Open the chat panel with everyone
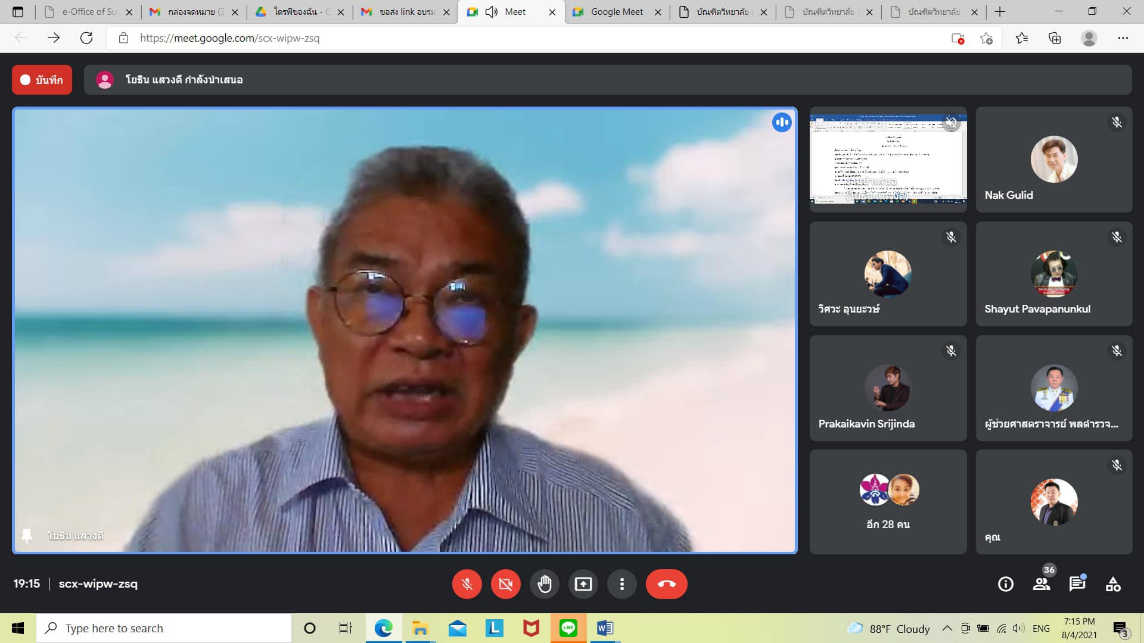This screenshot has width=1144, height=643. [x=1077, y=584]
